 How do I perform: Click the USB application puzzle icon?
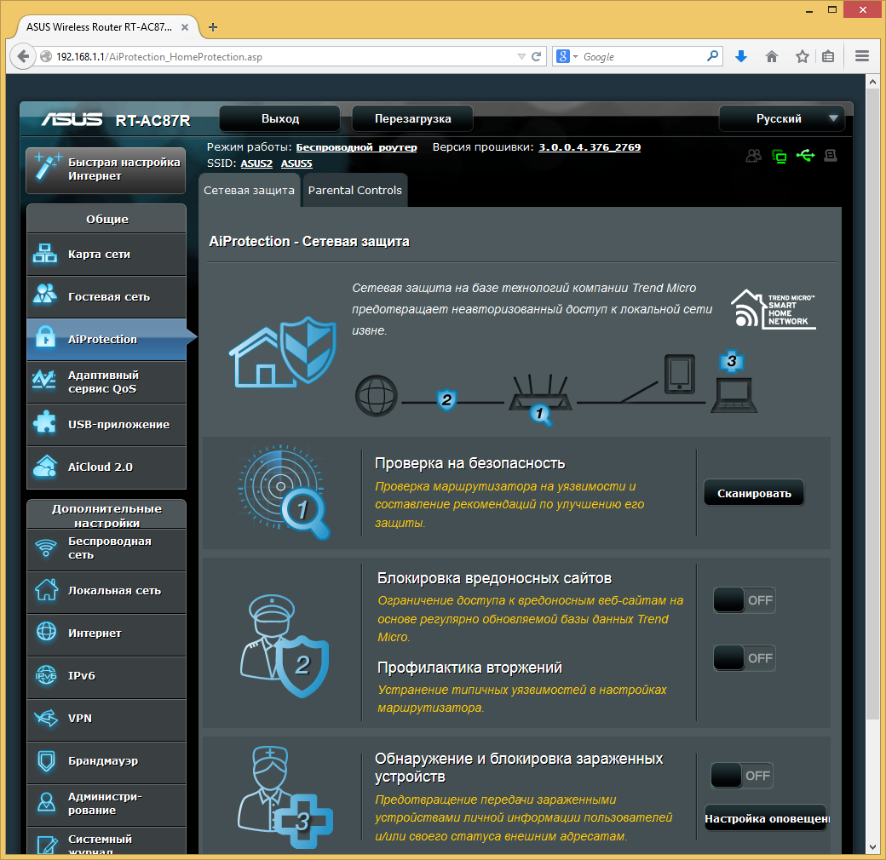pos(44,423)
